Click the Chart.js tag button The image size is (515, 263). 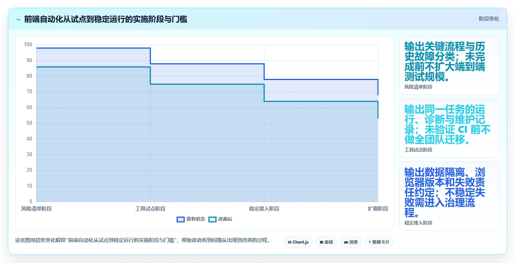298,242
